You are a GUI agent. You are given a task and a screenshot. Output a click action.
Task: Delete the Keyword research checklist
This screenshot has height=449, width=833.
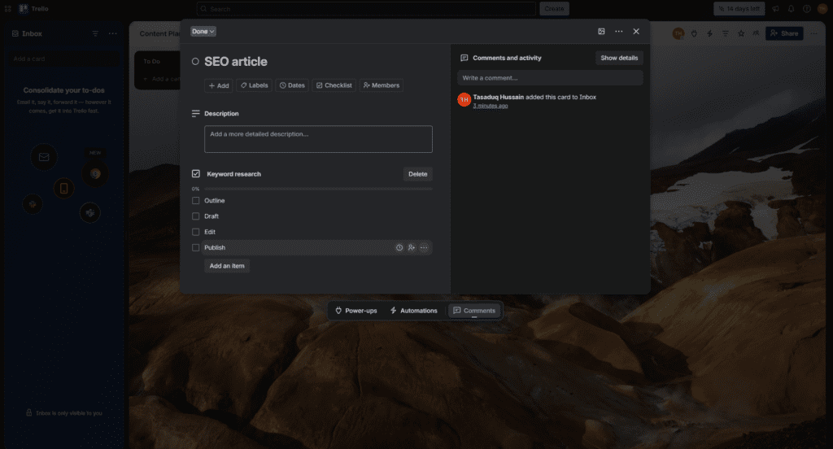[417, 174]
